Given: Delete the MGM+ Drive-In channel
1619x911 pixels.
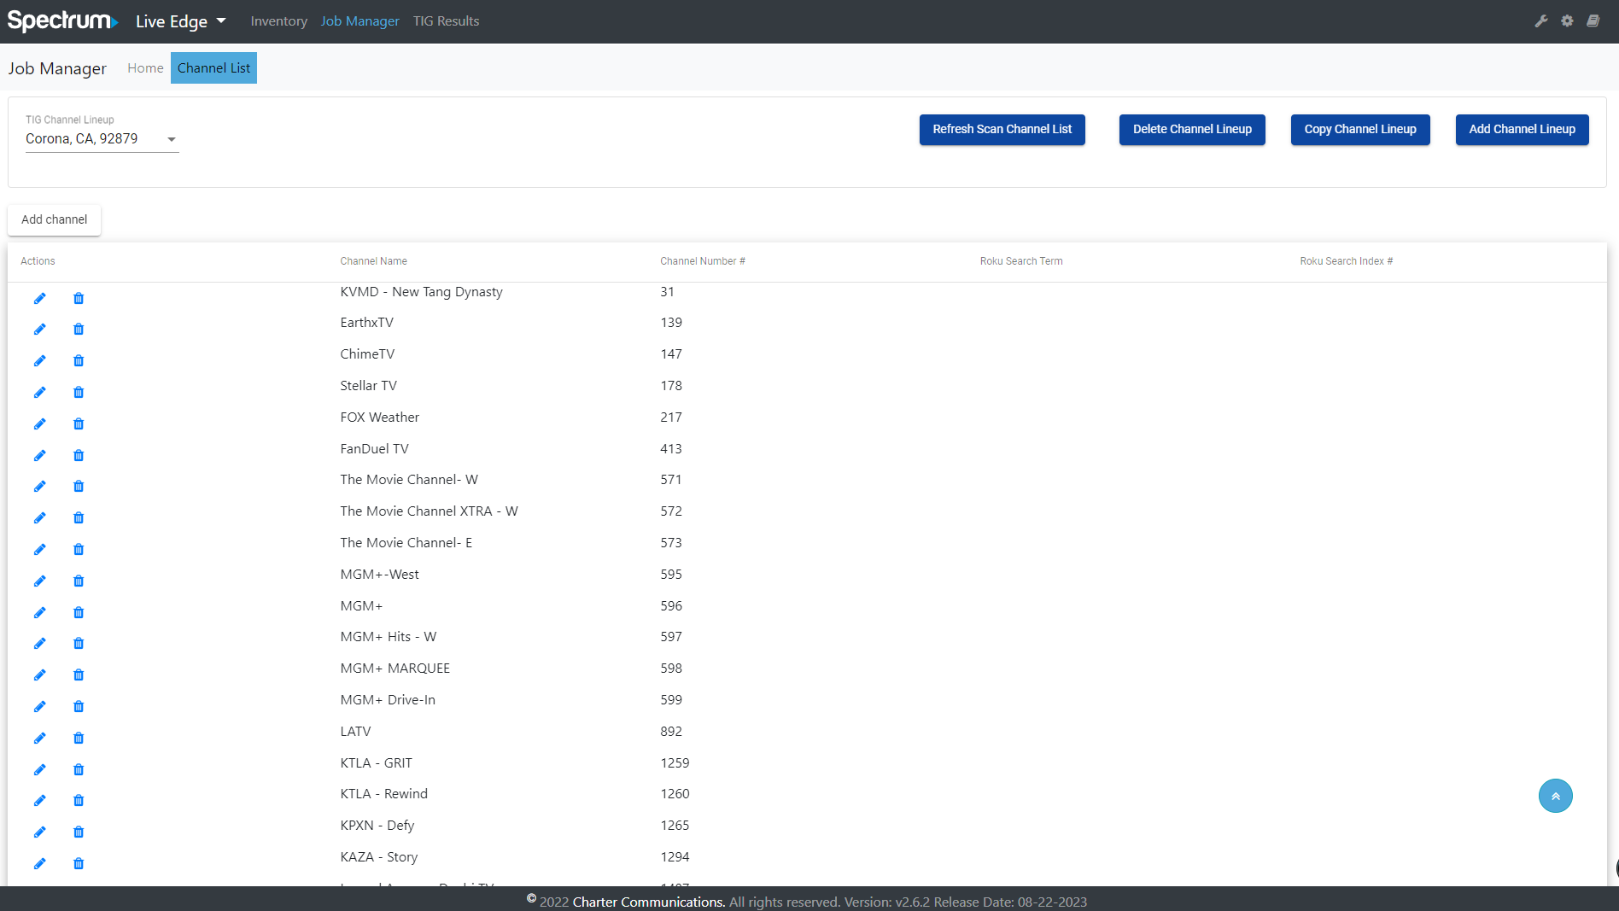Looking at the screenshot, I should (79, 707).
